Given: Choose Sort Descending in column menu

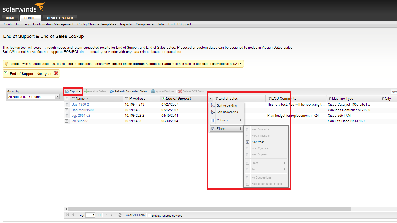Looking at the screenshot, I should 227,112.
